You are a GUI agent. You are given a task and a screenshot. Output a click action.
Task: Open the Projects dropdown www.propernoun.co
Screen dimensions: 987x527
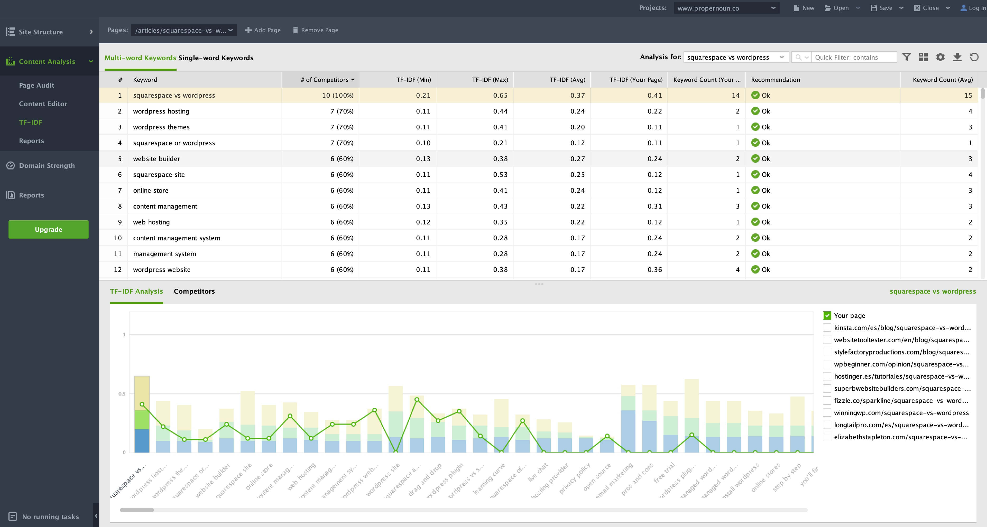point(726,8)
